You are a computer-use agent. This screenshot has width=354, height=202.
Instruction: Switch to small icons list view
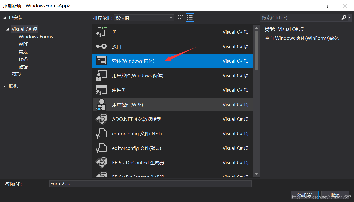190,18
